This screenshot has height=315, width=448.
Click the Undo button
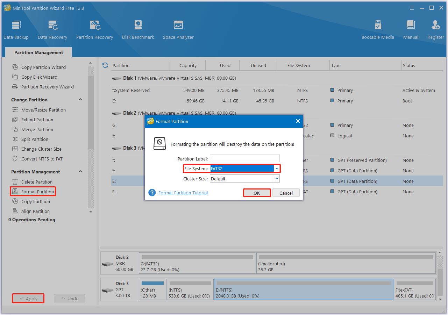[70, 299]
